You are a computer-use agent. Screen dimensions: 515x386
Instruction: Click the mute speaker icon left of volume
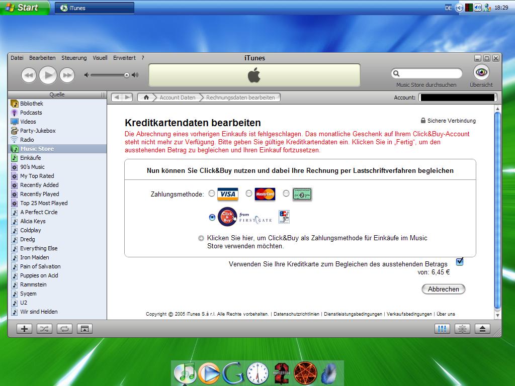[87, 75]
